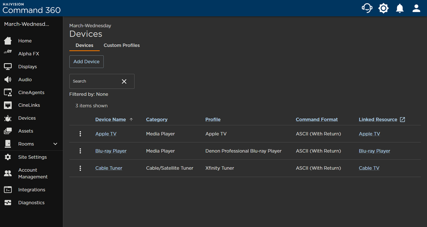Sort by the Linked Resource column header
This screenshot has height=227, width=427.
tap(378, 120)
